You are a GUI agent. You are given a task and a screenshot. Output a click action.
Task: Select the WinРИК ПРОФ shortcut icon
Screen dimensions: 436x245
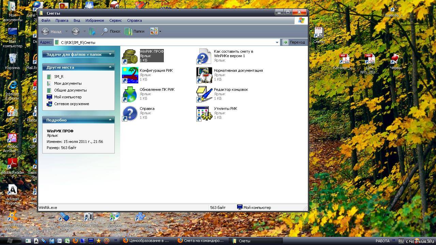coord(130,56)
